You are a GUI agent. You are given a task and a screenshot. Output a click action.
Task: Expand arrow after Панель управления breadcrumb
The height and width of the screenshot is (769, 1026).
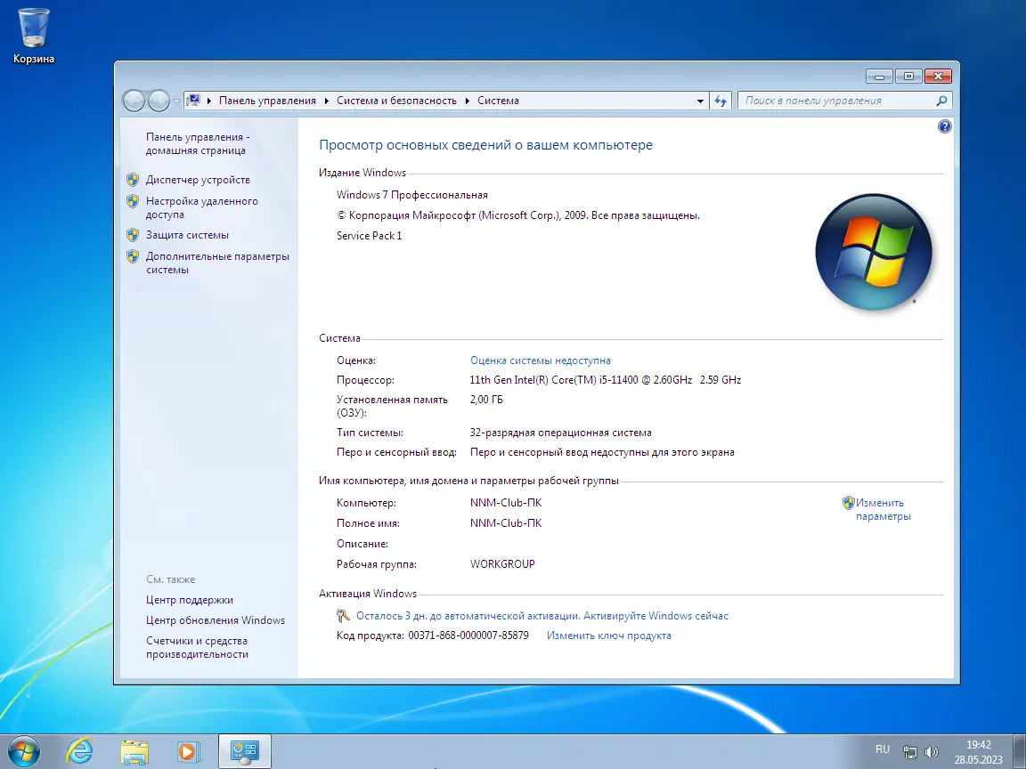(x=327, y=101)
